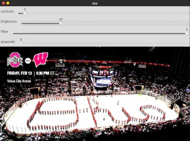Image resolution: width=190 pixels, height=141 pixels.
Task: Click the '6:30 PM ET' text
Action: 45,73
